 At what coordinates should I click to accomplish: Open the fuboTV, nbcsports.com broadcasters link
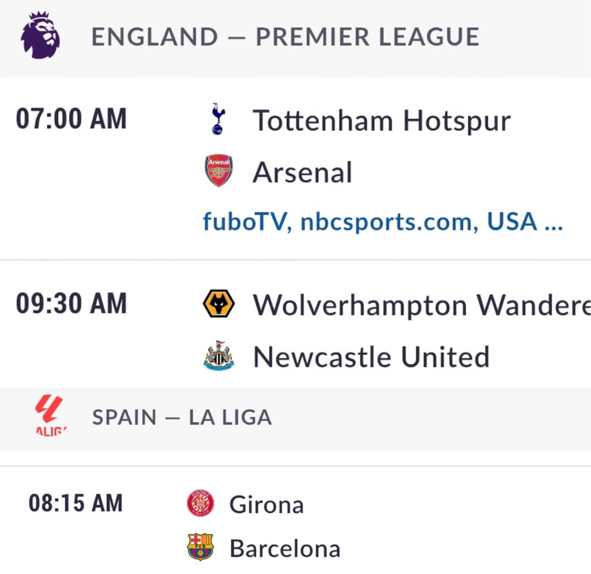(x=383, y=221)
